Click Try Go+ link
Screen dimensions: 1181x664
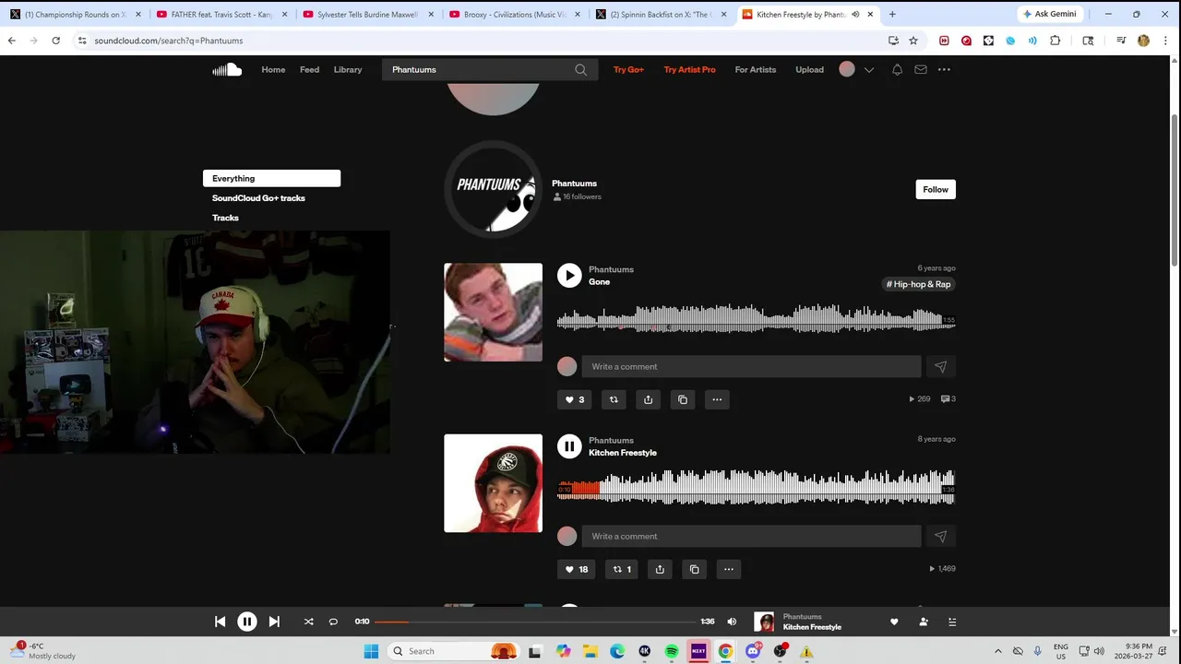pyautogui.click(x=628, y=69)
